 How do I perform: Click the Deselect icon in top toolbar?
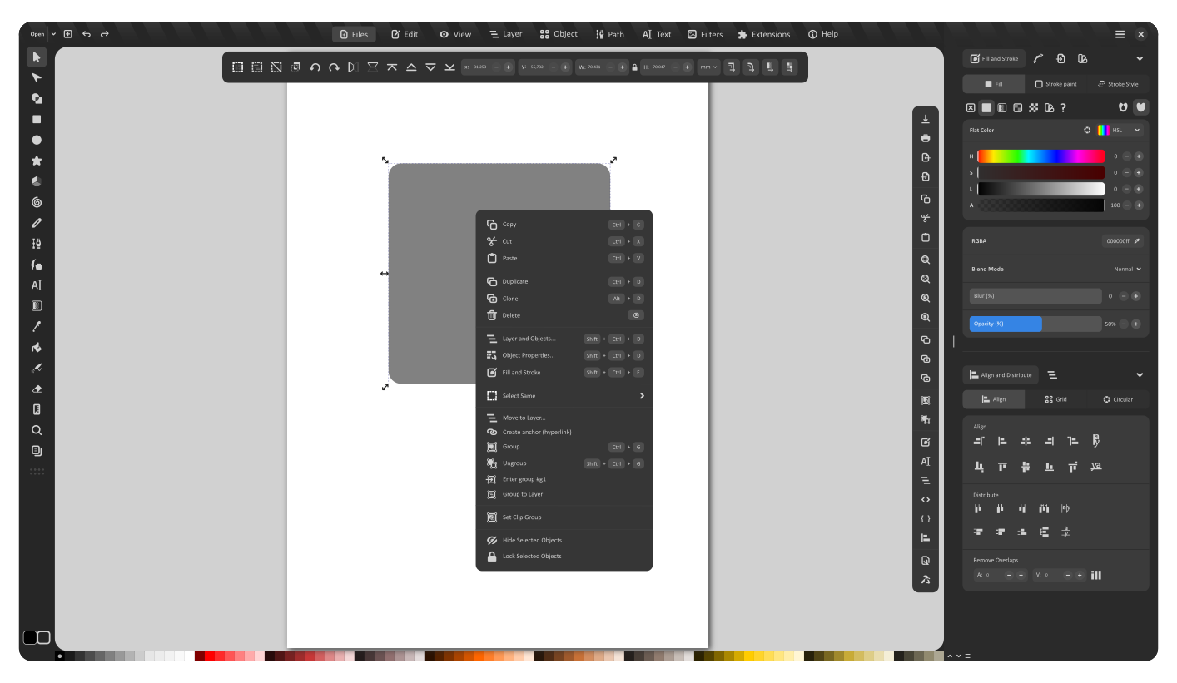coord(276,67)
